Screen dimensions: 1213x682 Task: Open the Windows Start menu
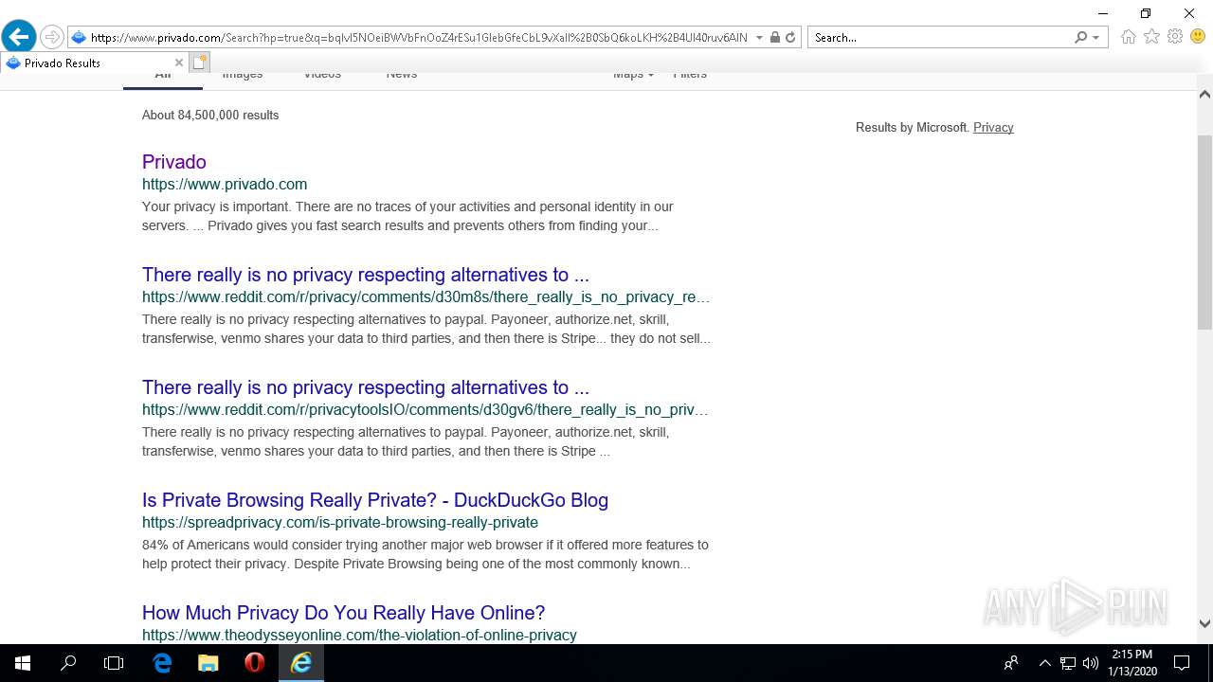[x=23, y=663]
